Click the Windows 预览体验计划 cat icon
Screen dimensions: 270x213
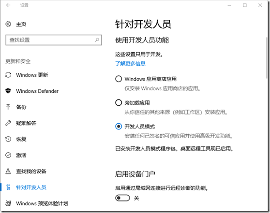(x=8, y=203)
